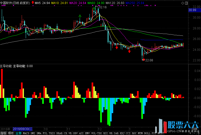Click the red up-arrow beside the stock title
This screenshot has width=201, height=135.
33,3
